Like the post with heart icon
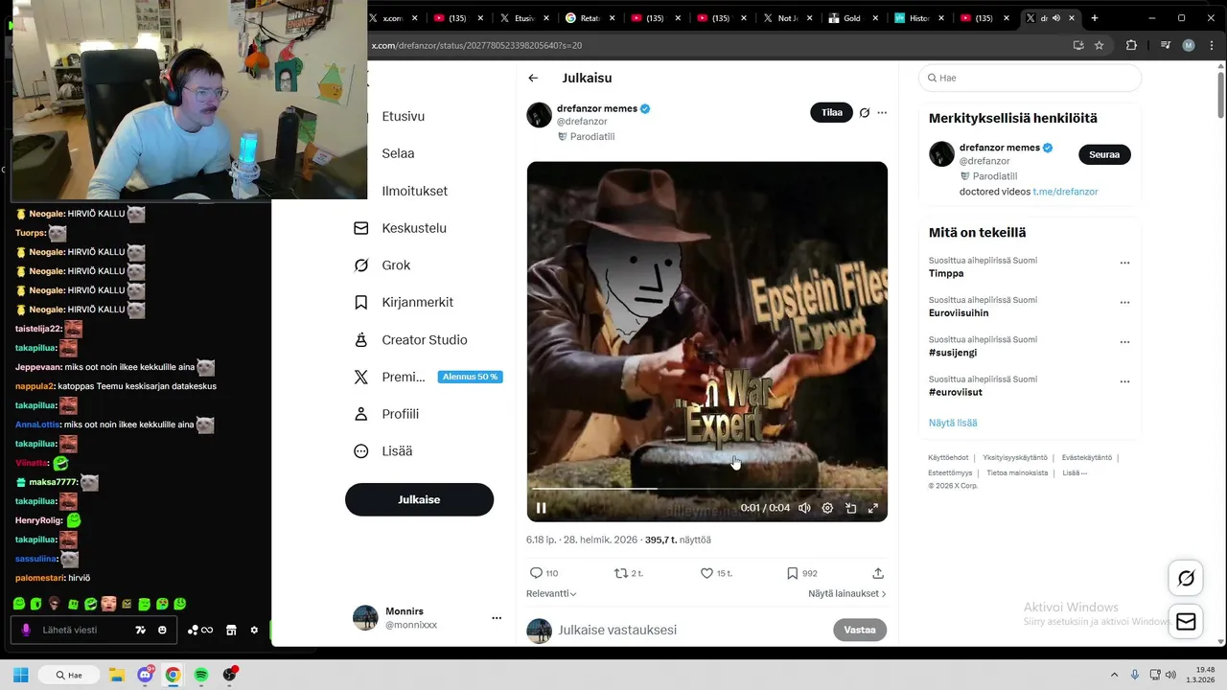This screenshot has height=690, width=1227. click(706, 573)
